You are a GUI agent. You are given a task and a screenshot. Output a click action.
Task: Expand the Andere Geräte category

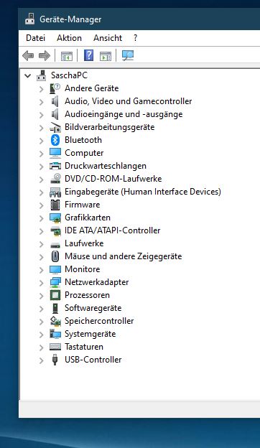(x=42, y=89)
